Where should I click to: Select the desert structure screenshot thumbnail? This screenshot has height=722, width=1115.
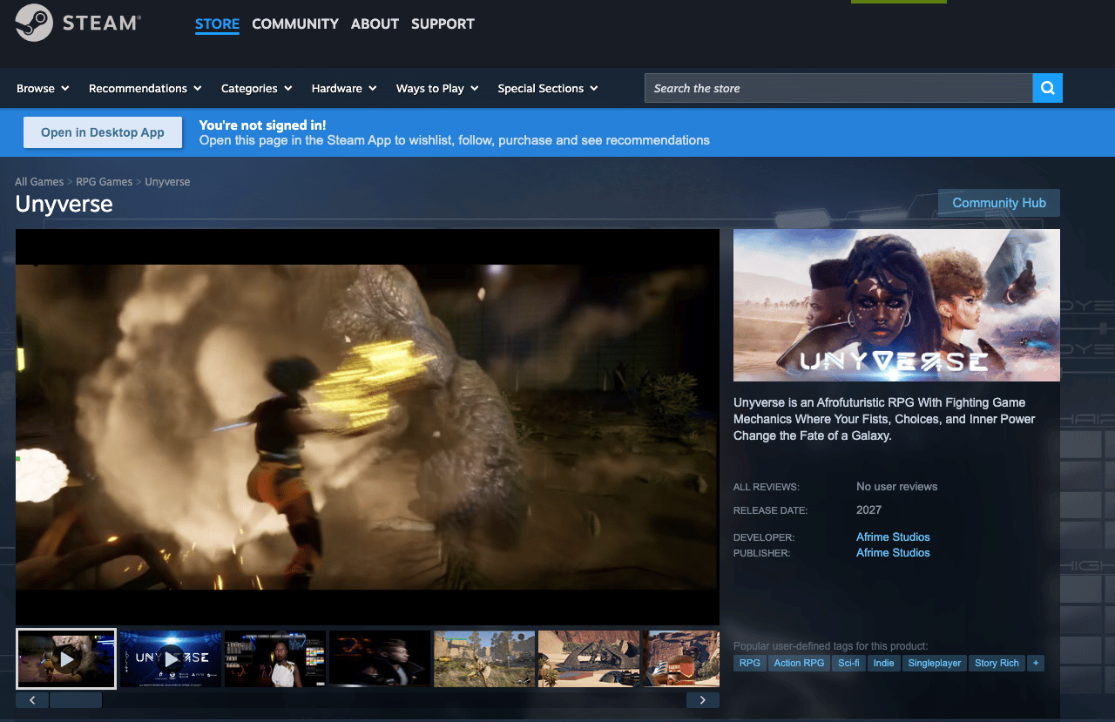click(x=589, y=658)
